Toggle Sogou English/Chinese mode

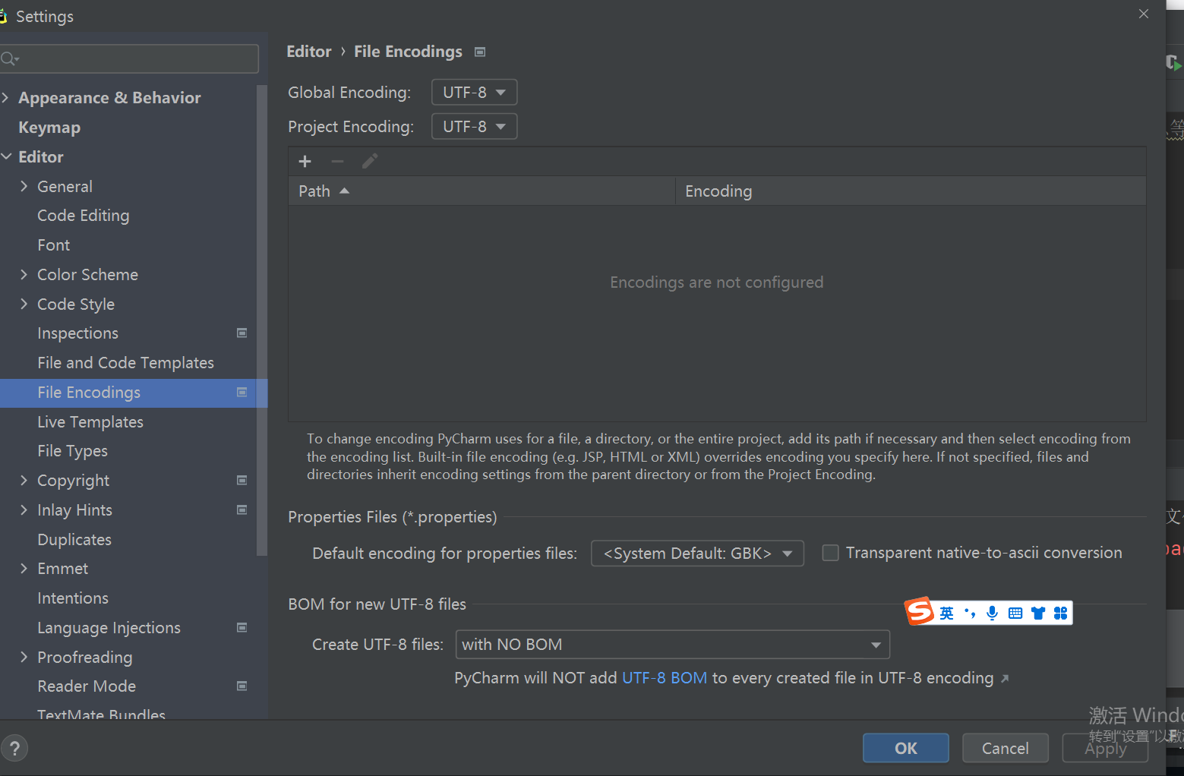pyautogui.click(x=946, y=613)
